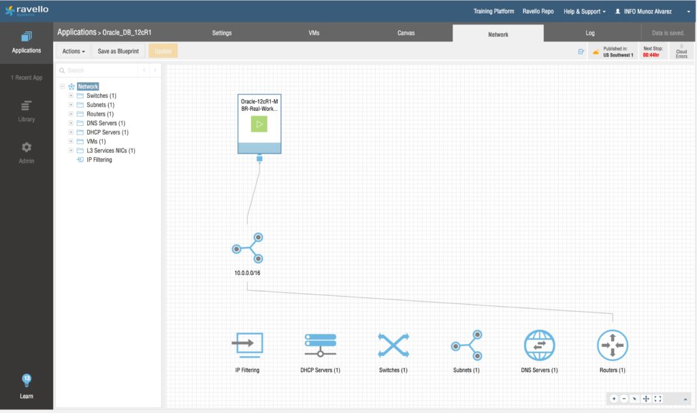Open the Actions dropdown menu
Image resolution: width=697 pixels, height=413 pixels.
74,51
